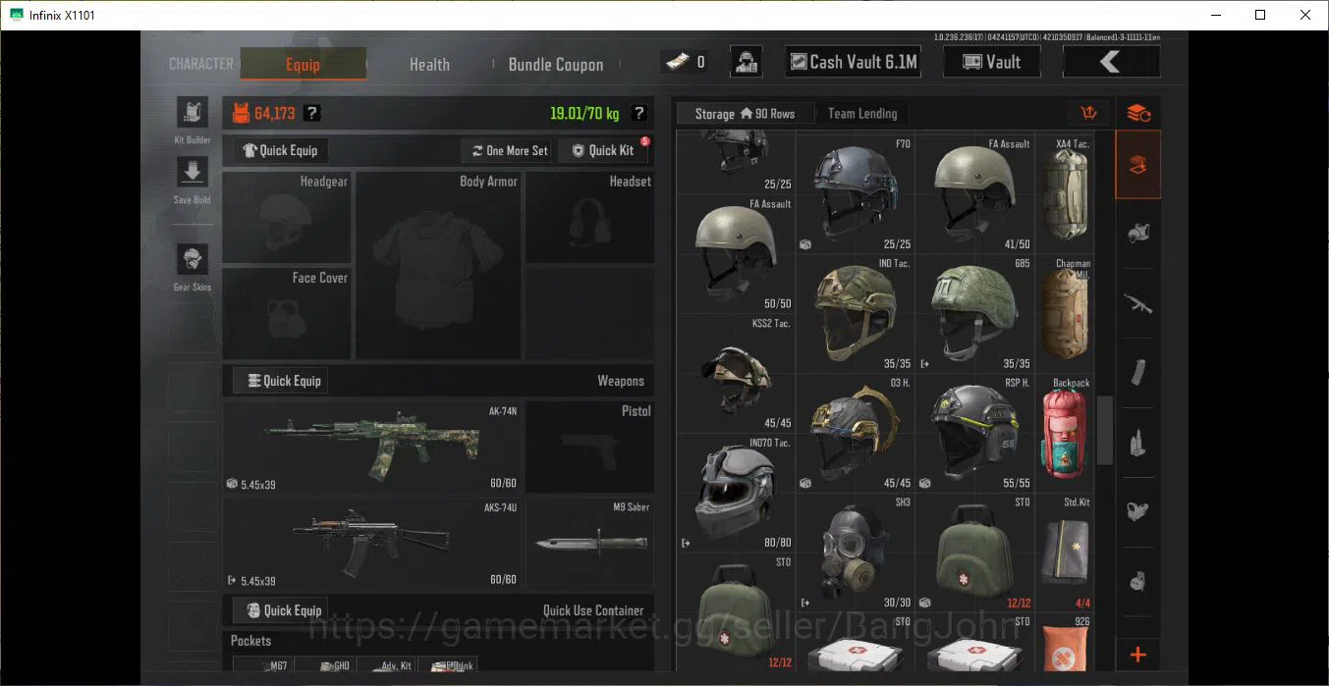Filter storage by ammunition bullets icon
Viewport: 1329px width, 686px height.
coord(1138,443)
